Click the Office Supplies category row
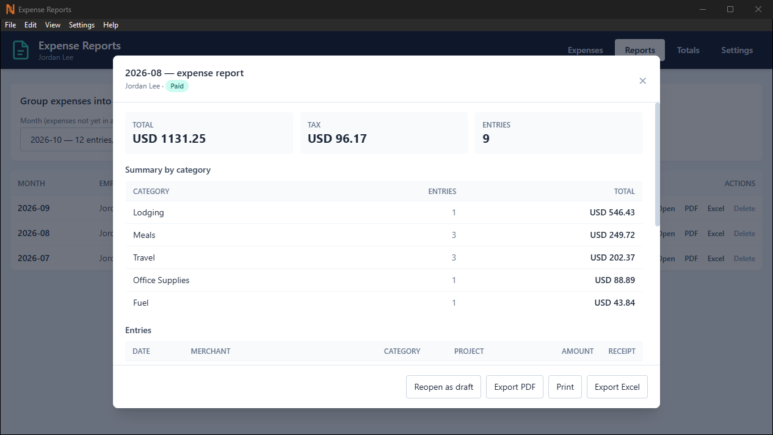The image size is (773, 435). pyautogui.click(x=383, y=280)
